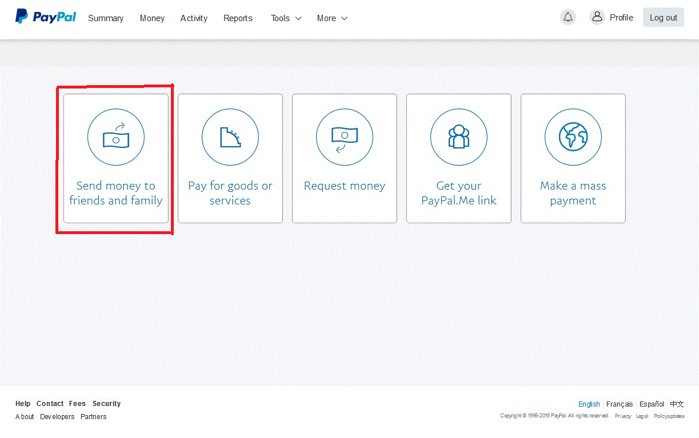Switch language to 中文
The image size is (699, 438).
[677, 404]
